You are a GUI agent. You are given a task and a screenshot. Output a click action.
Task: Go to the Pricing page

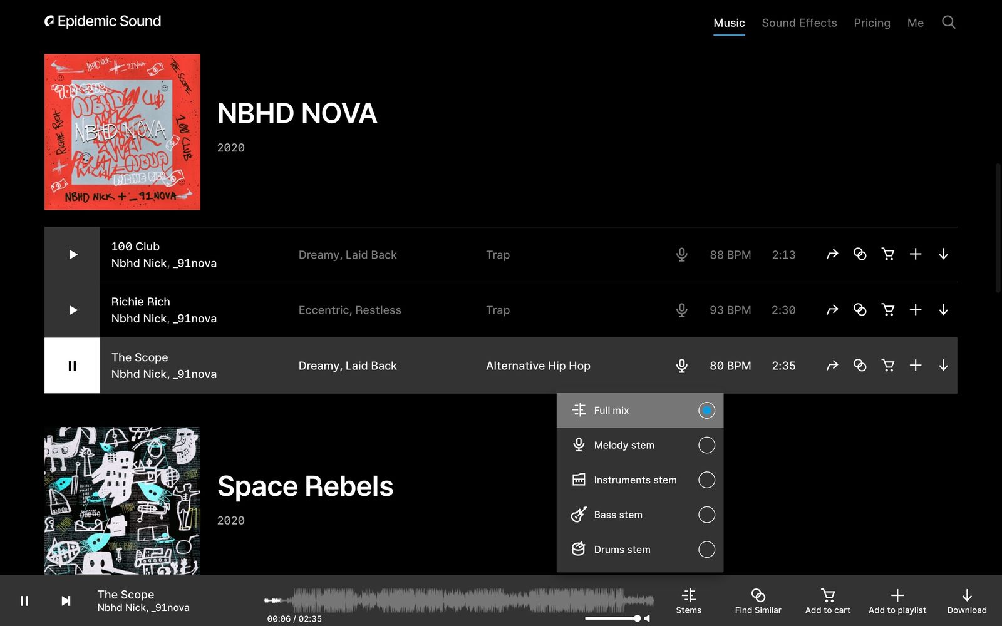click(872, 23)
